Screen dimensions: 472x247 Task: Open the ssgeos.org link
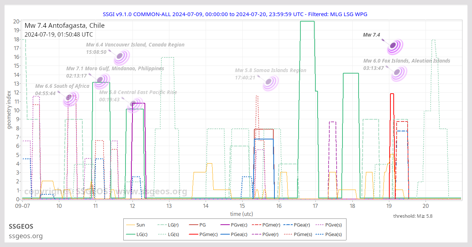pyautogui.click(x=26, y=236)
